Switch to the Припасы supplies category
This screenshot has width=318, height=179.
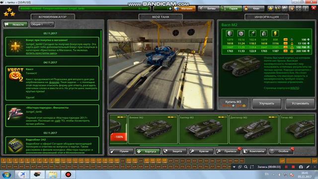click(228, 151)
